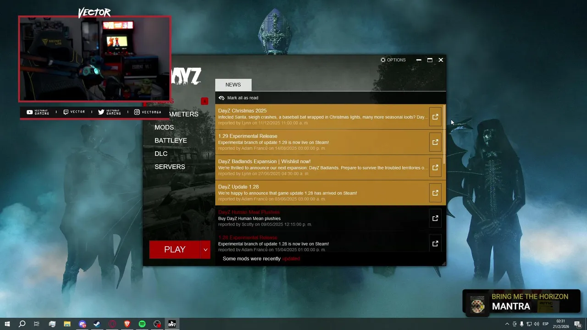Open the SERVERS section
Screen dimensions: 587x330
point(170,167)
